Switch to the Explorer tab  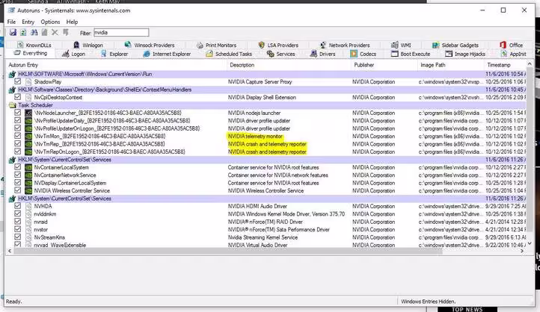point(114,54)
